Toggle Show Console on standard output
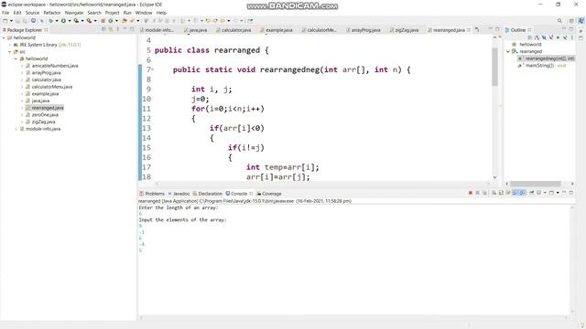 515,193
